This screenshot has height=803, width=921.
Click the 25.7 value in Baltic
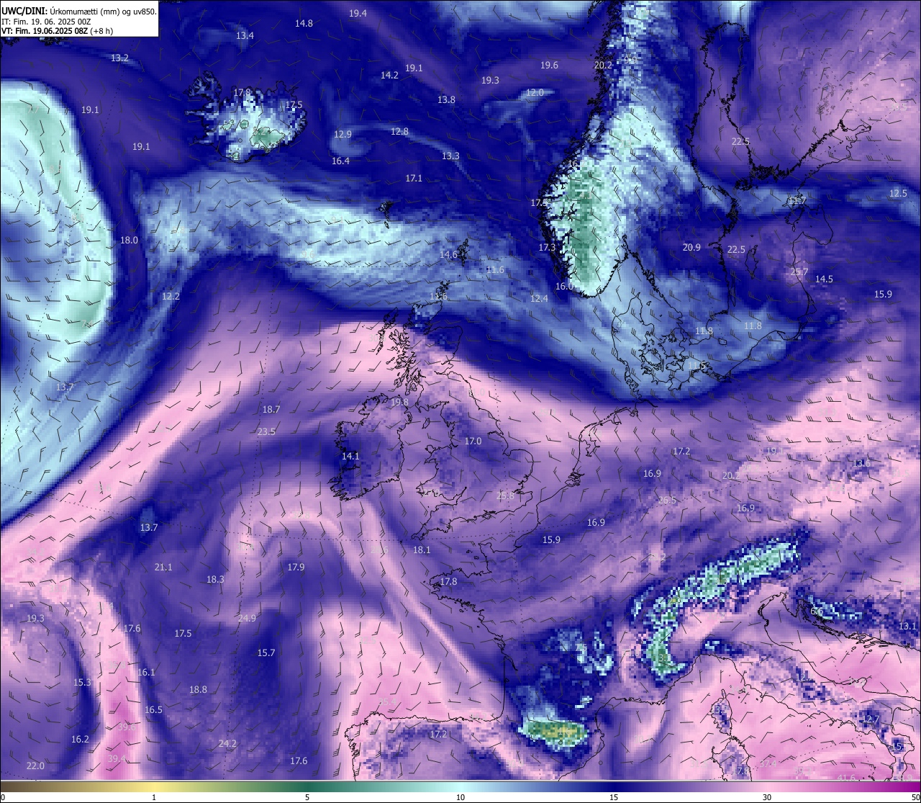click(x=799, y=272)
